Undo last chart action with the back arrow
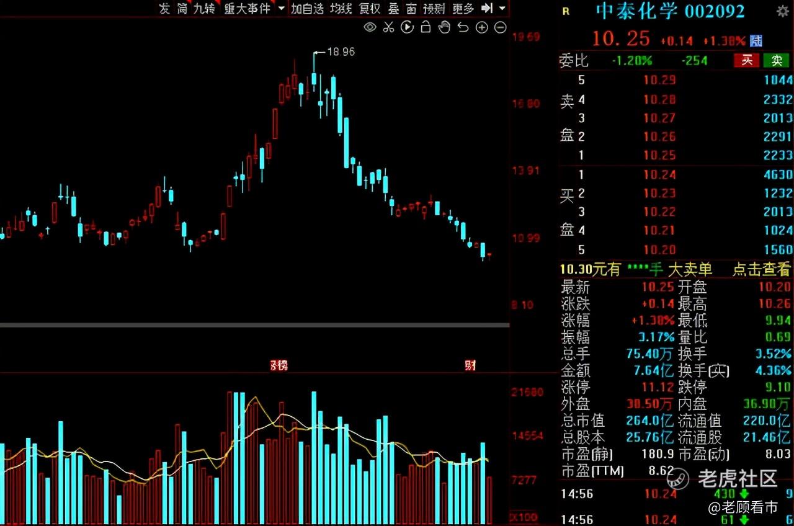 click(463, 27)
